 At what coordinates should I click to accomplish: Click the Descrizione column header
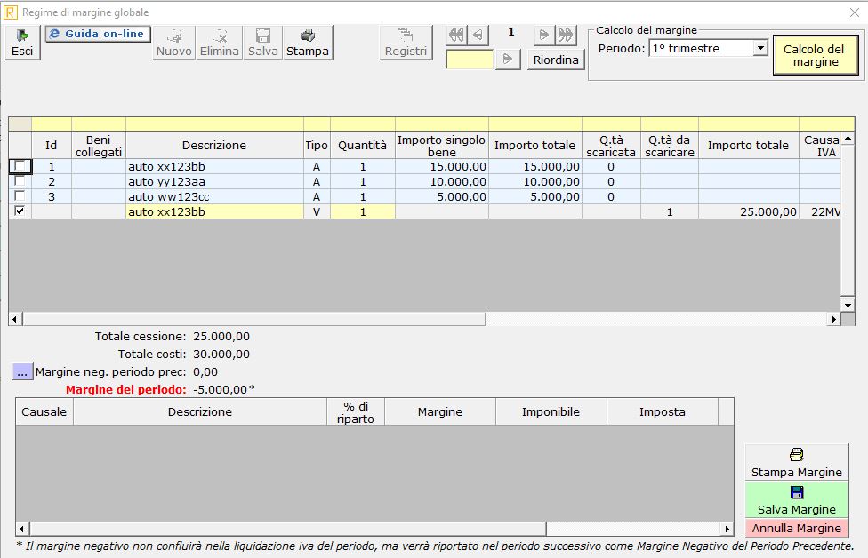[213, 146]
